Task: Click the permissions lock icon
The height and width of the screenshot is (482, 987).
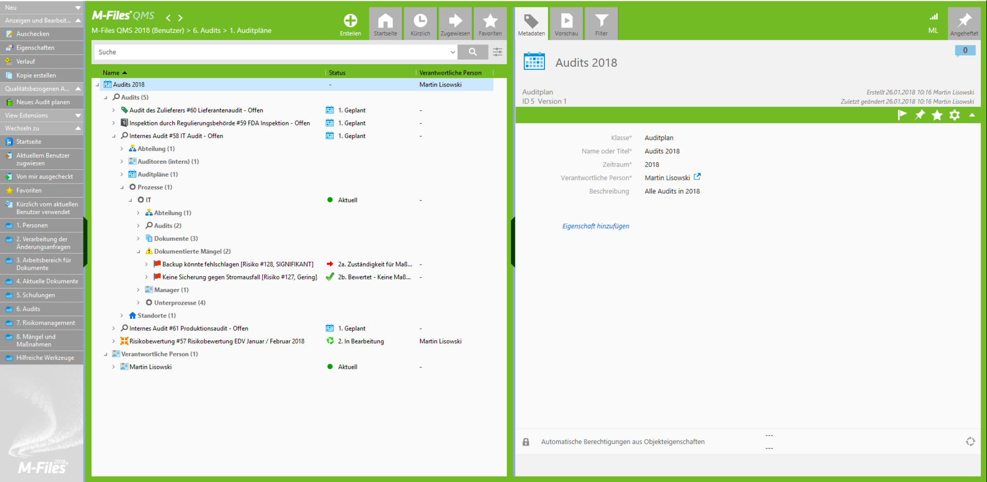Action: point(526,442)
